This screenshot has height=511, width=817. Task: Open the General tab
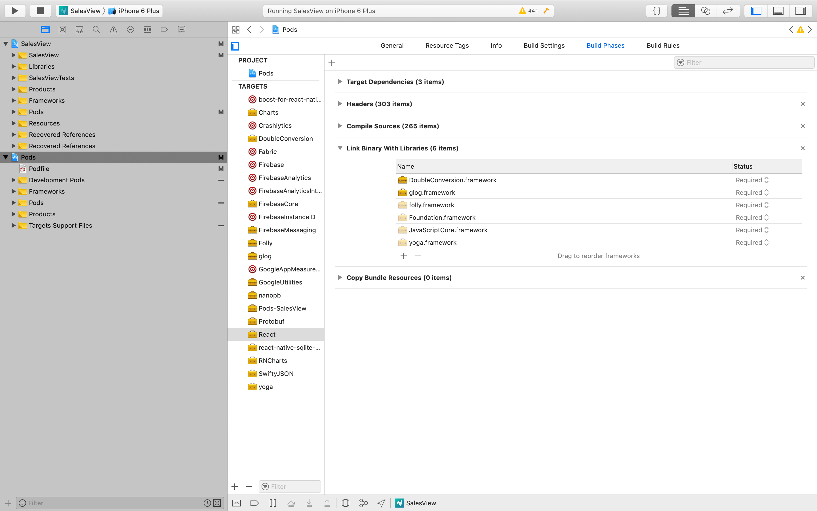391,45
